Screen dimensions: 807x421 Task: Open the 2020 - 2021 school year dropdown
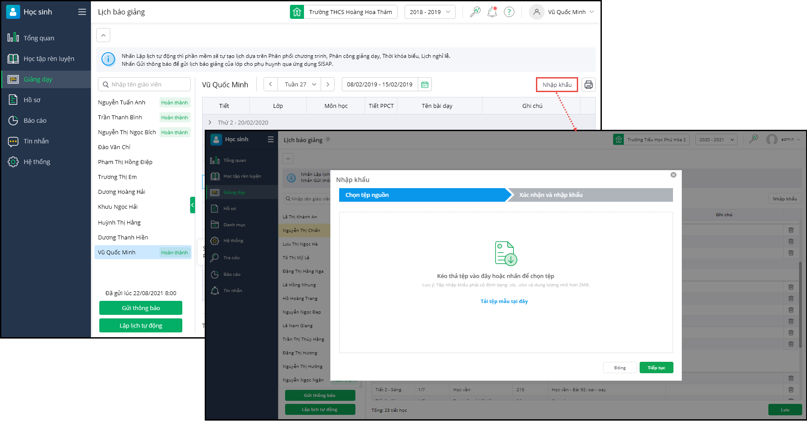pos(716,139)
